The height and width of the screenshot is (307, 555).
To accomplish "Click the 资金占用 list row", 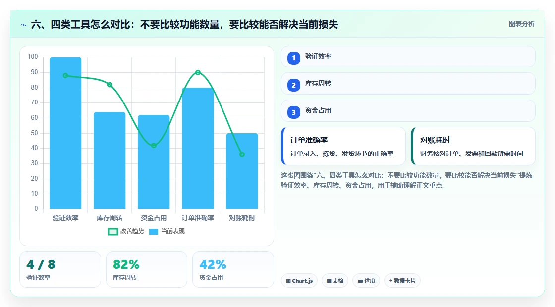I will click(408, 111).
